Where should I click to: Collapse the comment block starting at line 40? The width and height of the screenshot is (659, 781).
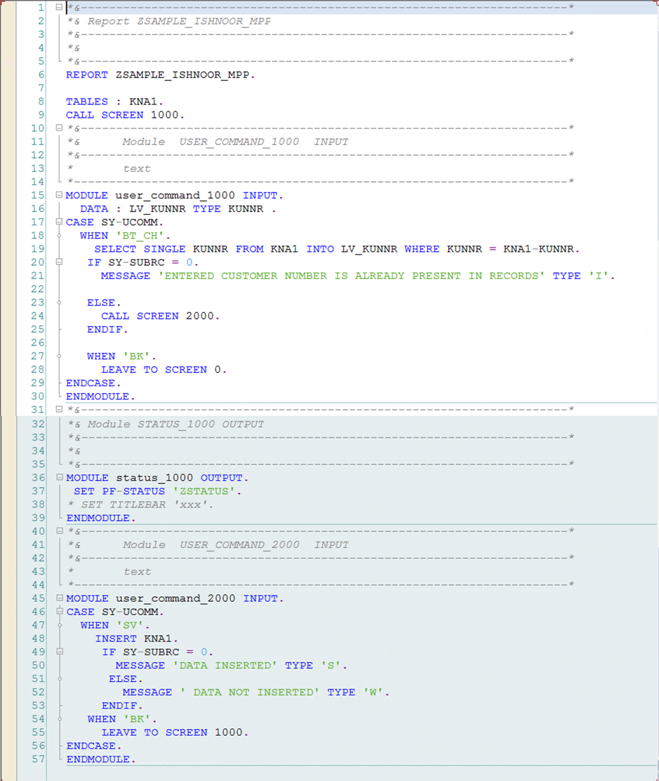59,531
